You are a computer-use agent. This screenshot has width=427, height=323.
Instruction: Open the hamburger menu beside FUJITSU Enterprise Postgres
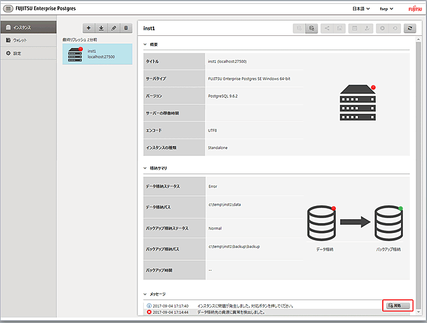(8, 8)
